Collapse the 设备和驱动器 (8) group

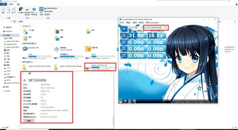pos(21,43)
